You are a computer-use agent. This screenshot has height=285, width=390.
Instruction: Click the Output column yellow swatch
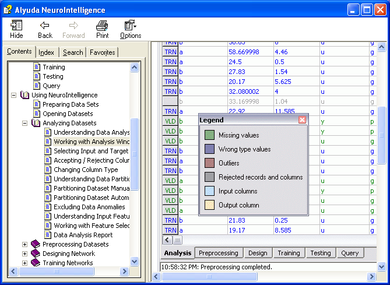(209, 205)
